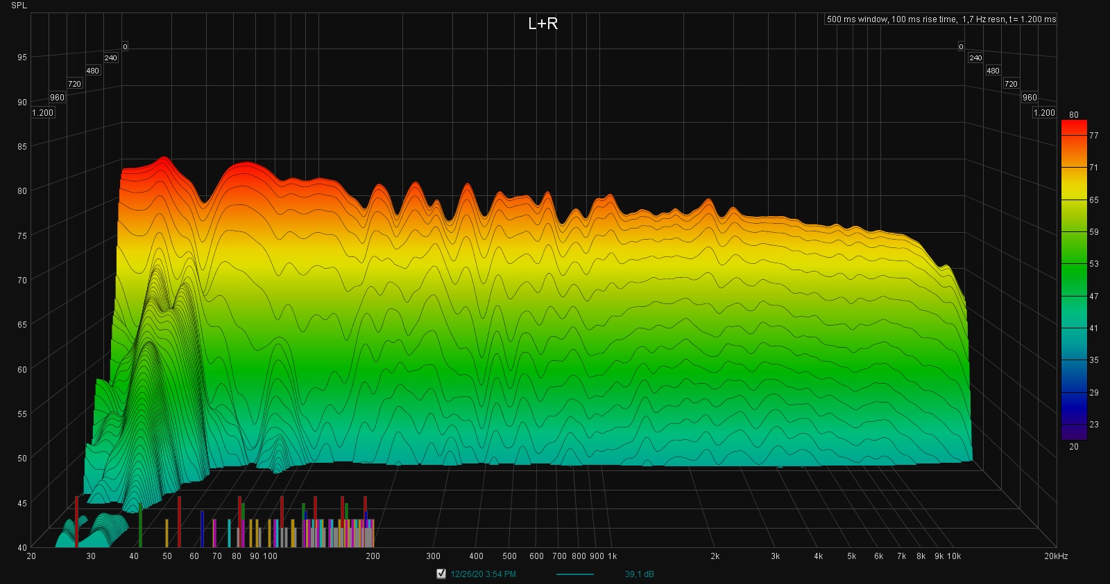Click the red top of the color scale bar
This screenshot has height=584, width=1110.
click(1073, 127)
